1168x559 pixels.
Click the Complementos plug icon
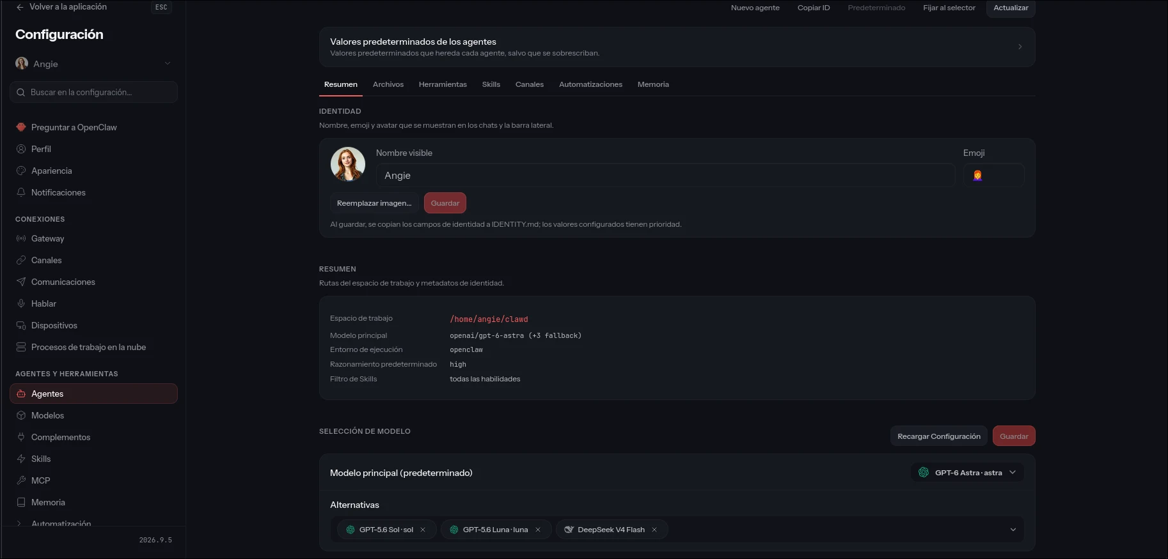21,437
